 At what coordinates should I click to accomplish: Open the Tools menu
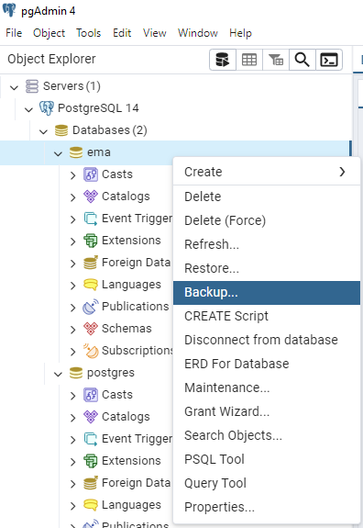click(88, 33)
